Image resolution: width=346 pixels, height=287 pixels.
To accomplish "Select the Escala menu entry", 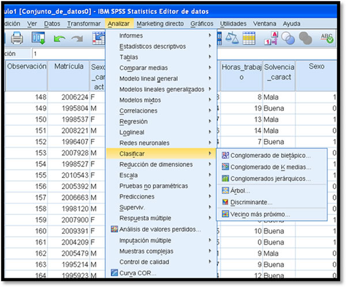I will [x=161, y=175].
